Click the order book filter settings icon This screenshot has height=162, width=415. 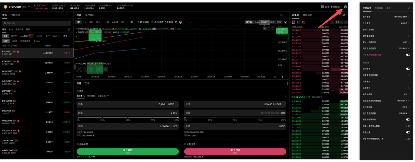(x=344, y=15)
